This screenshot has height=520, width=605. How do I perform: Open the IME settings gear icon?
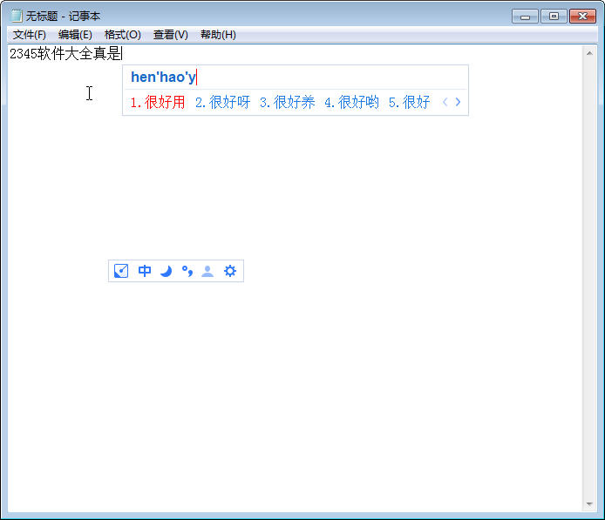coord(230,271)
